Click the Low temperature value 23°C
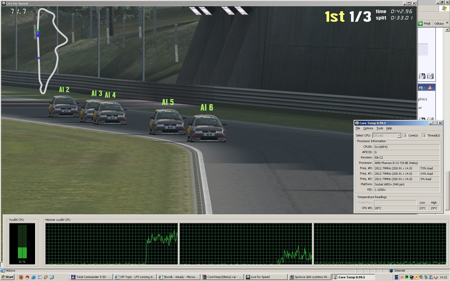The width and height of the screenshot is (450, 281). (x=422, y=208)
